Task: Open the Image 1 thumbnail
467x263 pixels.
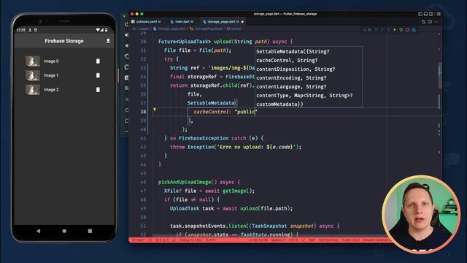Action: click(x=32, y=75)
